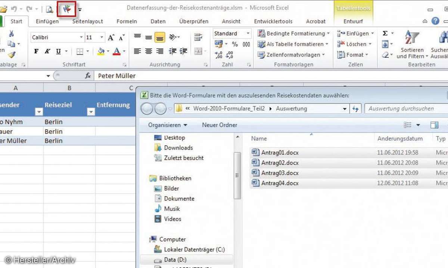
Task: Switch to the Einfügen ribbon tab
Action: click(x=47, y=22)
